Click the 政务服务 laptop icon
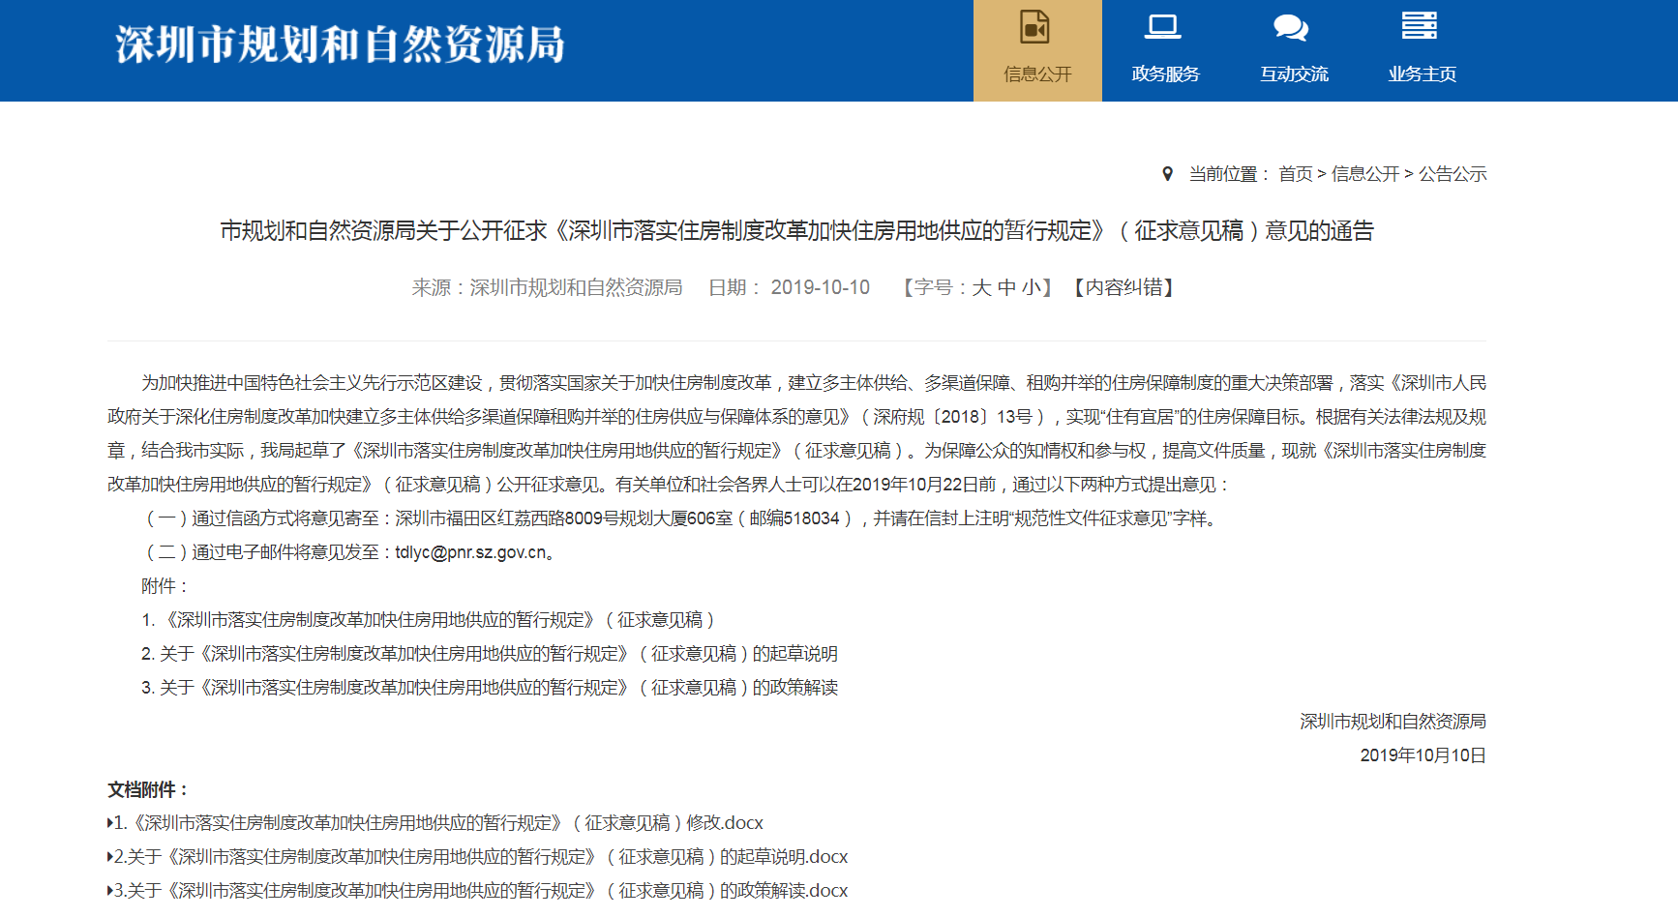 (x=1163, y=27)
